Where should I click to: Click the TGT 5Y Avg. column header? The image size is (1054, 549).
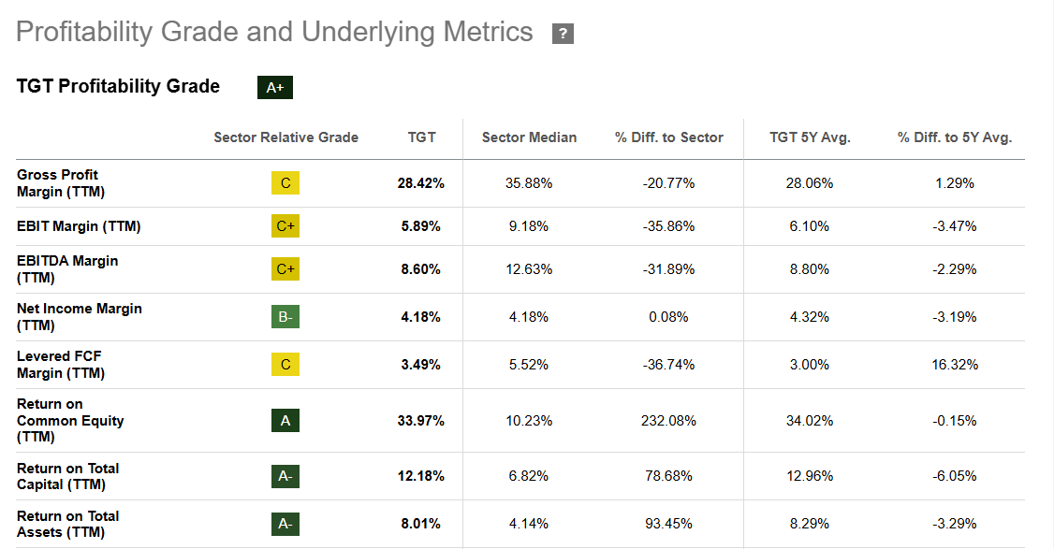[x=810, y=137]
